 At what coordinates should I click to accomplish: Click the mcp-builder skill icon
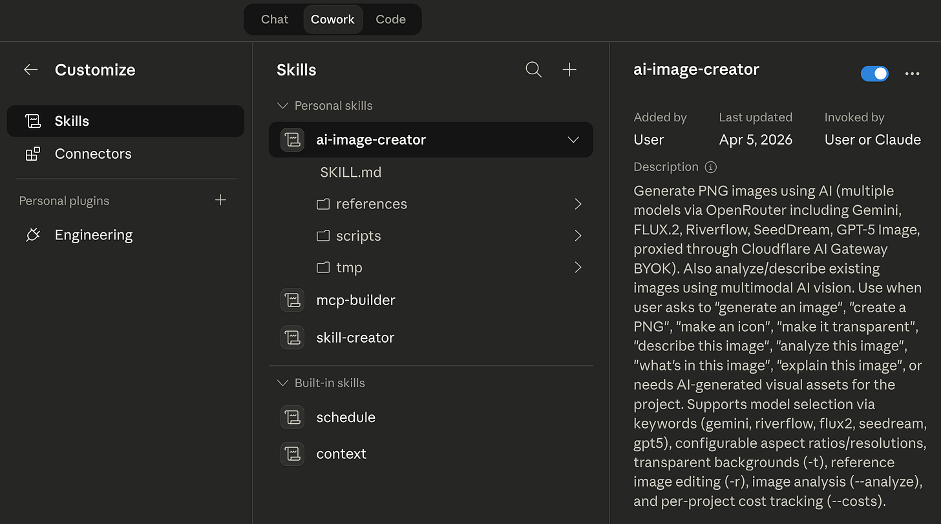click(292, 300)
